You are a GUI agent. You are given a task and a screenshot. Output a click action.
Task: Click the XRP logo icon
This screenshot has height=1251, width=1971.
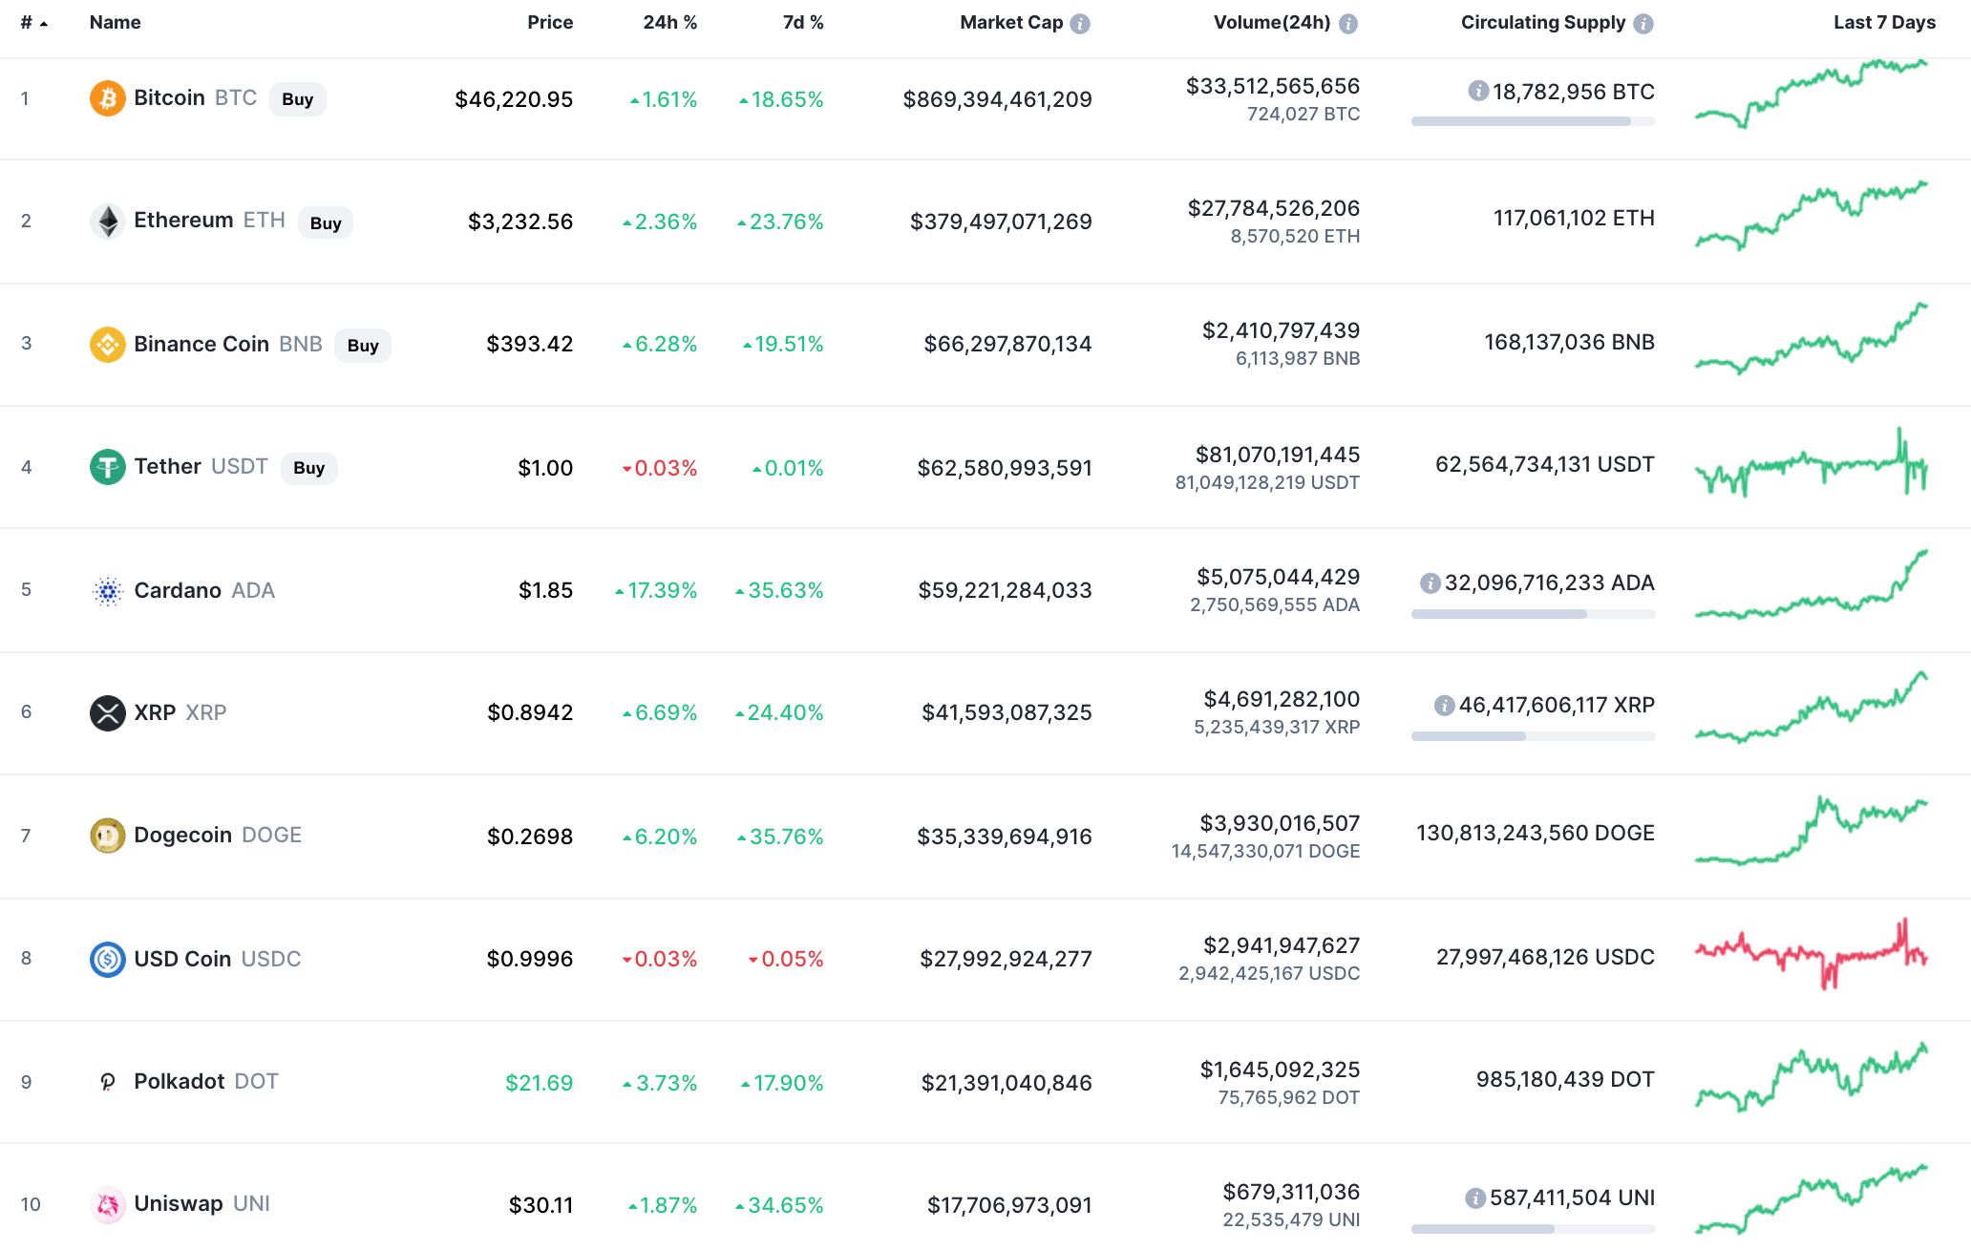[107, 712]
